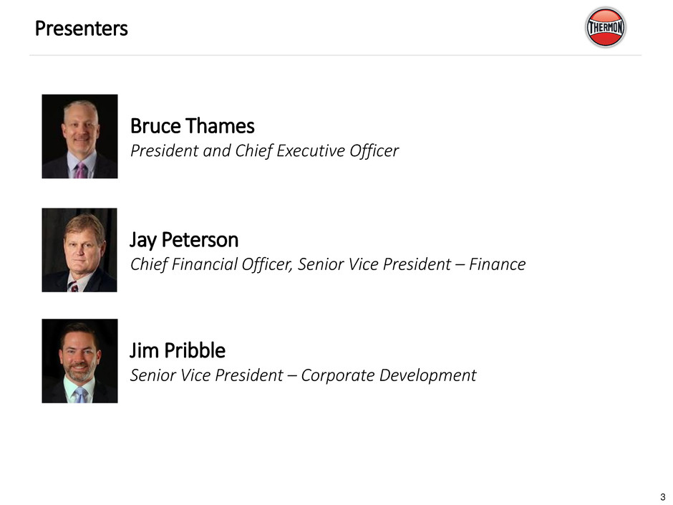Viewport: 673px width, 505px height.
Task: Click the "Presenters" slide title
Action: 82,29
